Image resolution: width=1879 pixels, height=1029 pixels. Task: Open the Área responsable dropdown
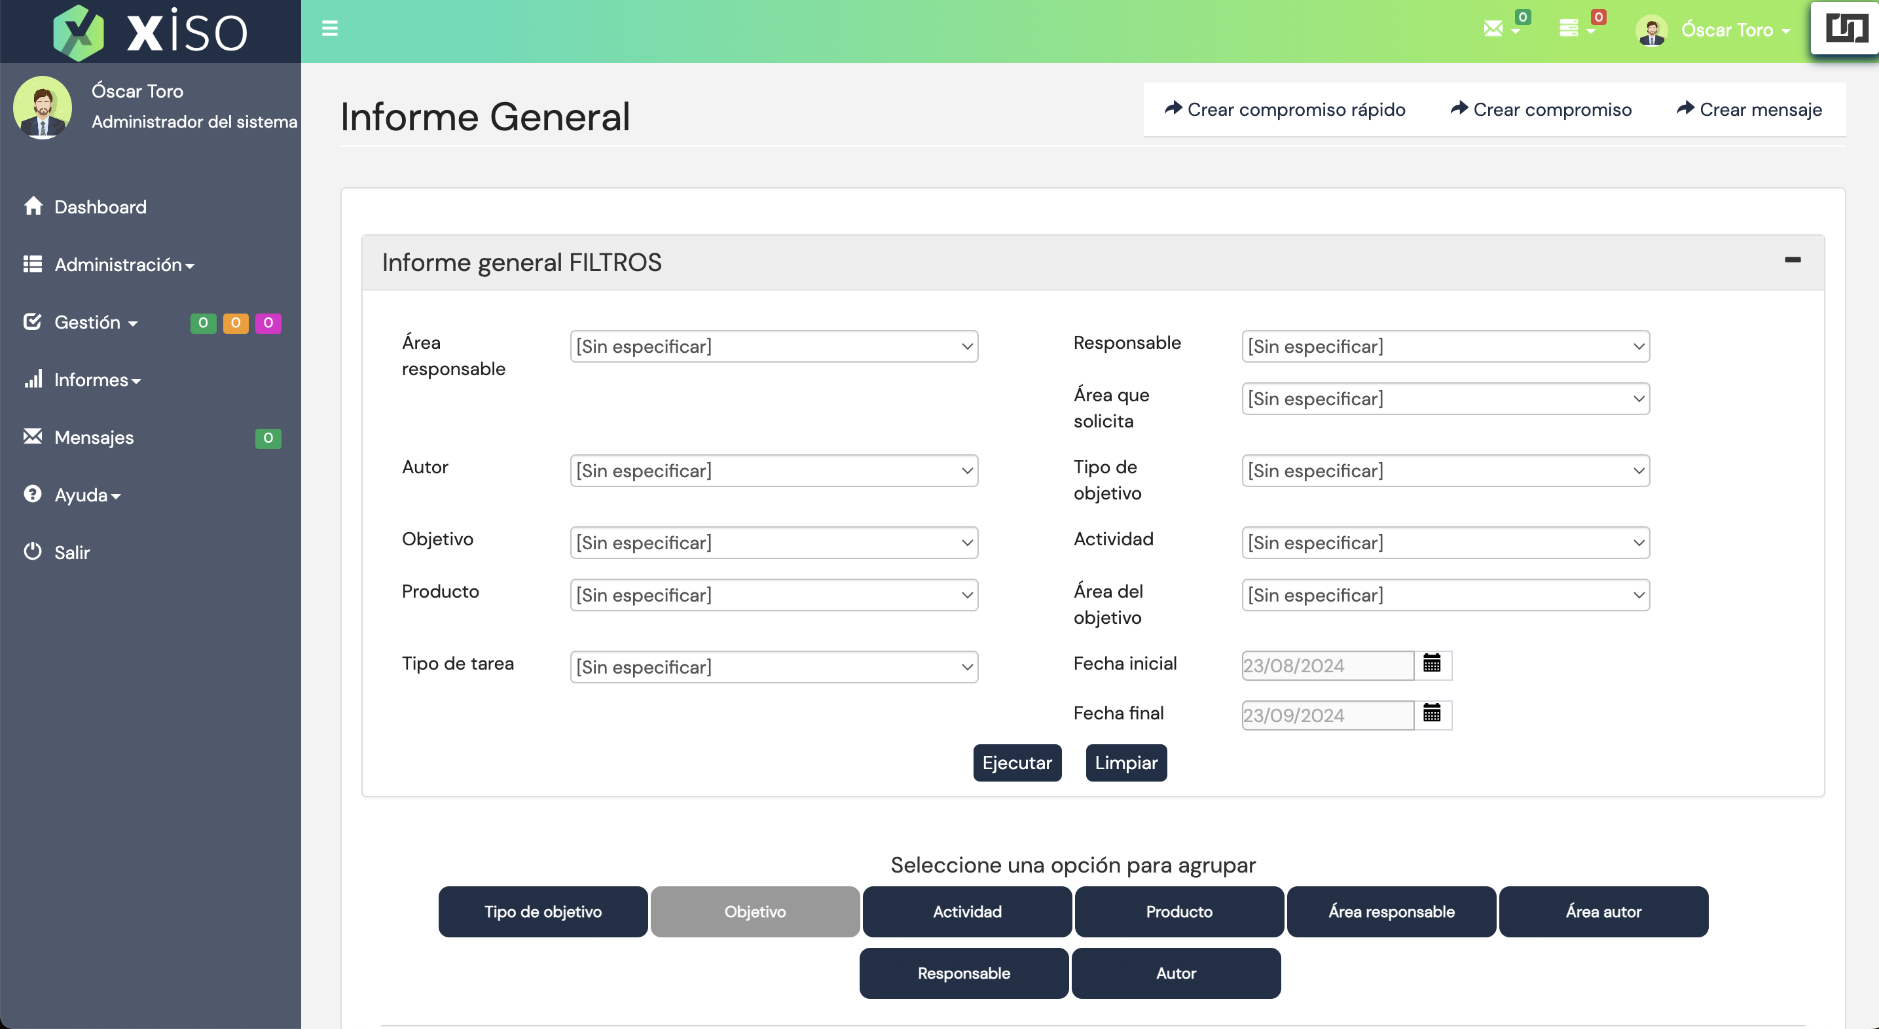click(774, 346)
